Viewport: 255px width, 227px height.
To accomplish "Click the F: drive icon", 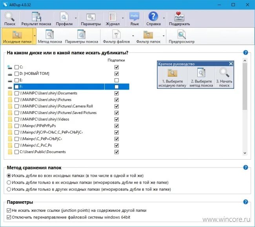I will [x=10, y=87].
